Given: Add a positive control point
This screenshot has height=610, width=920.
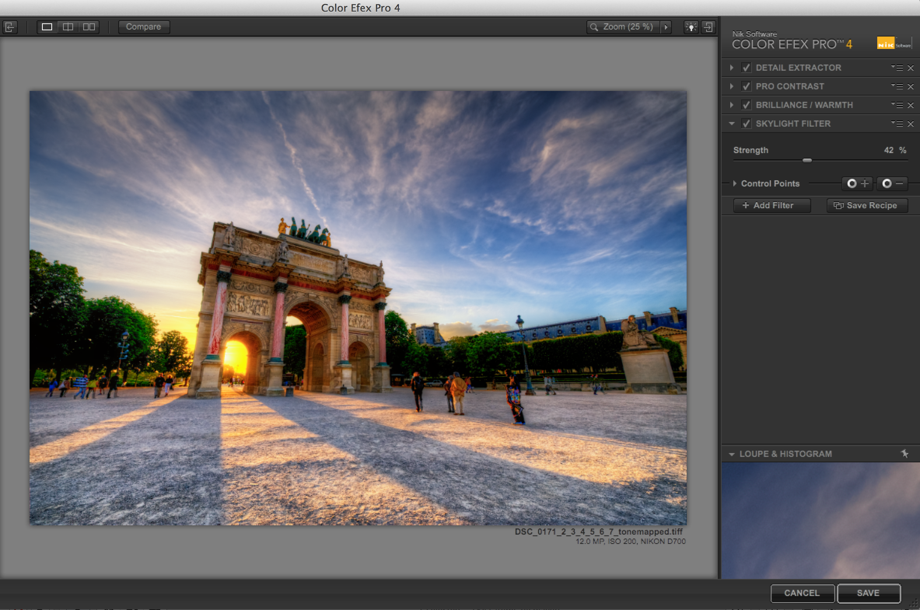Looking at the screenshot, I should tap(858, 184).
